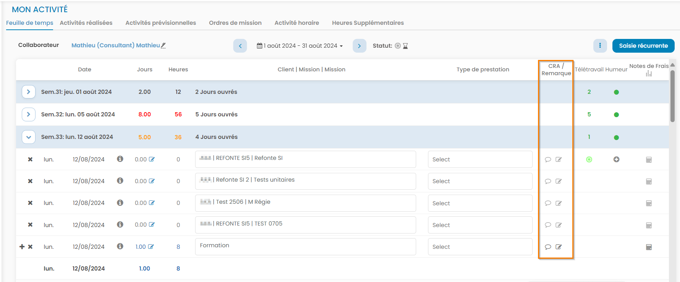Edit days value 1.00 in Formation row

pyautogui.click(x=151, y=247)
